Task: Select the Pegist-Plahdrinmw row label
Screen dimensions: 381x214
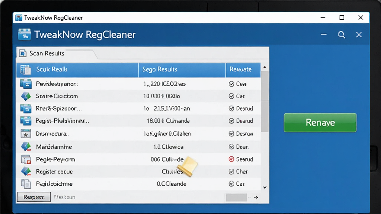Action: pos(63,121)
